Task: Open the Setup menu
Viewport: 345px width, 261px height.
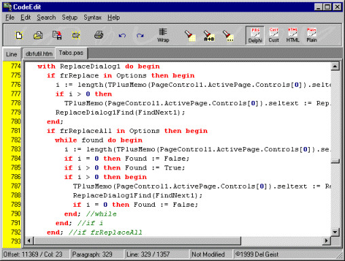Action: click(x=70, y=18)
